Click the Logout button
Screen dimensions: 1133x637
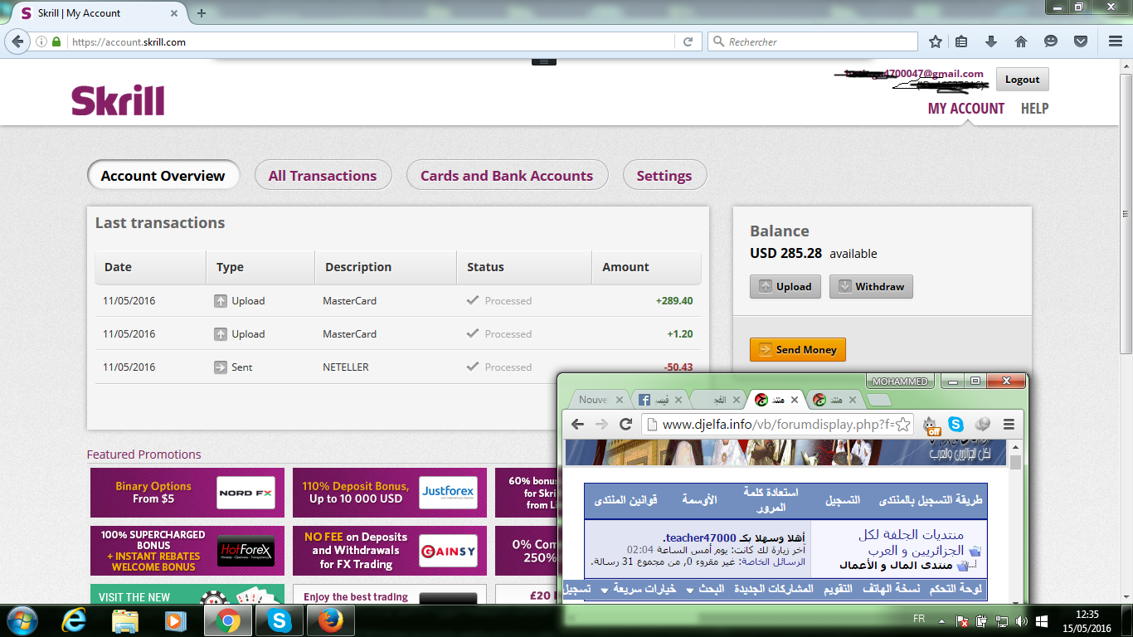pos(1022,80)
